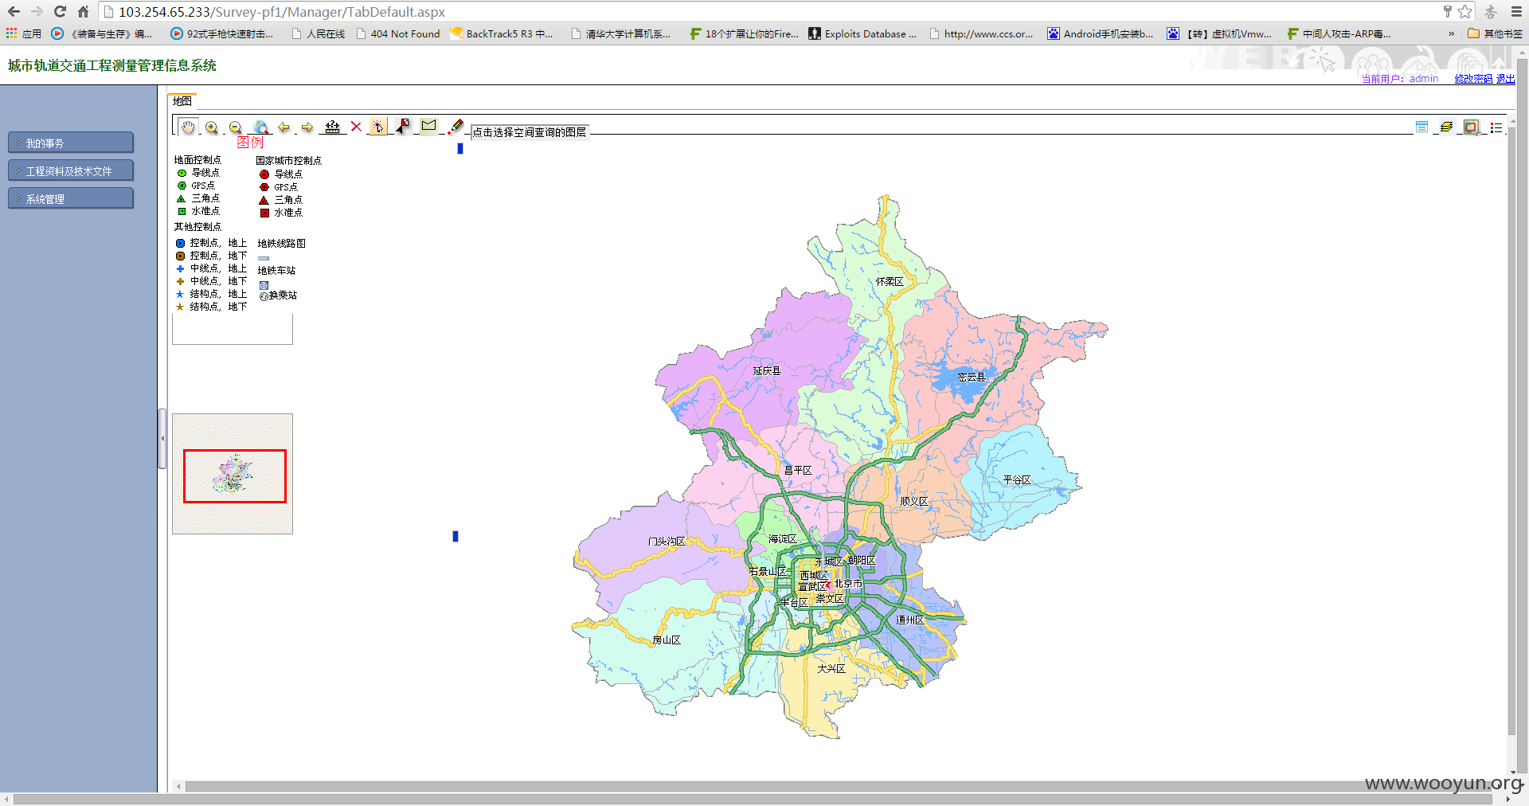1529x806 pixels.
Task: Open the Exploits Database bookmark
Action: [862, 33]
